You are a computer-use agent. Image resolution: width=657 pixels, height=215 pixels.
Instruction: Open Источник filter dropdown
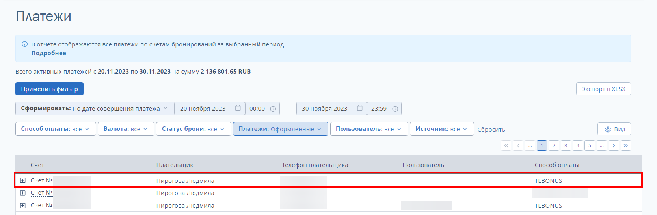click(442, 129)
